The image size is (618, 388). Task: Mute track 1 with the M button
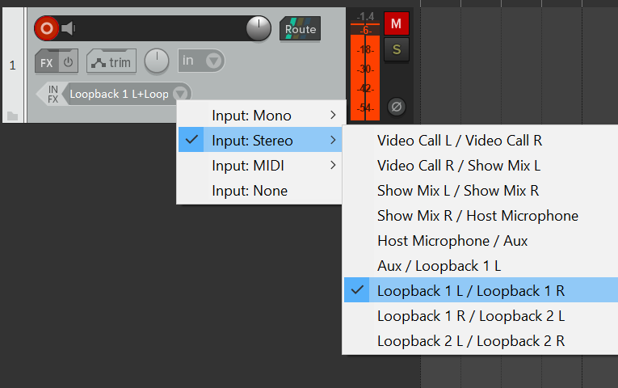click(396, 23)
